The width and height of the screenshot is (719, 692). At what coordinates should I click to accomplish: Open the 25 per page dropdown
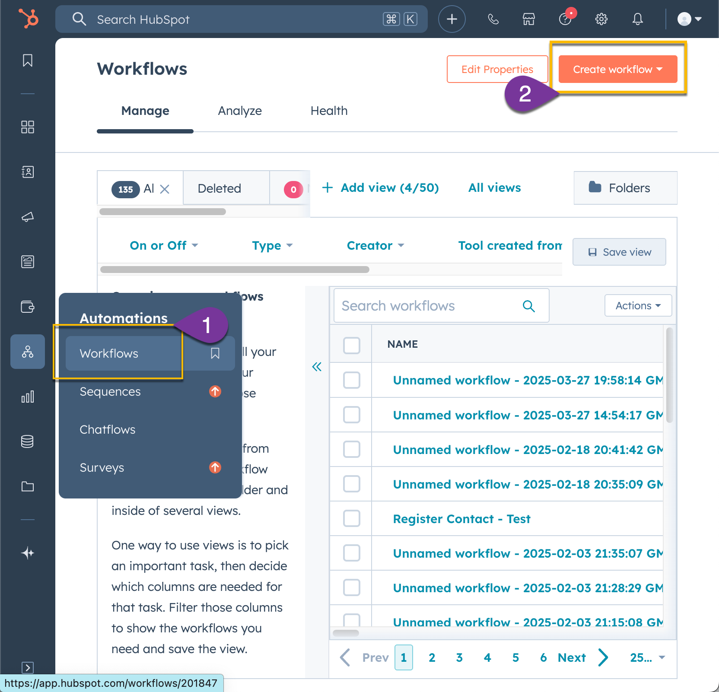pos(647,657)
